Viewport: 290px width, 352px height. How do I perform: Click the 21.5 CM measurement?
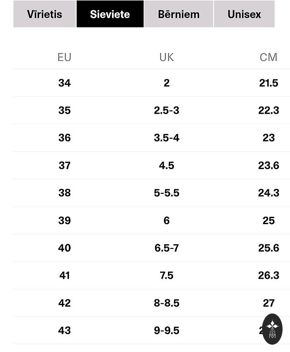268,83
